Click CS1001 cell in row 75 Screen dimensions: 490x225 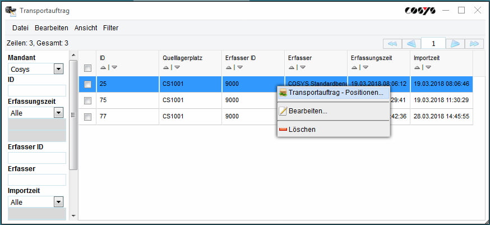point(191,100)
